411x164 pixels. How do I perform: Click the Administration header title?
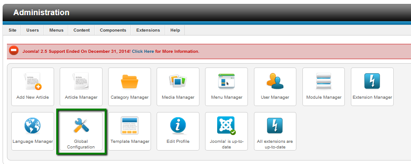click(x=42, y=12)
